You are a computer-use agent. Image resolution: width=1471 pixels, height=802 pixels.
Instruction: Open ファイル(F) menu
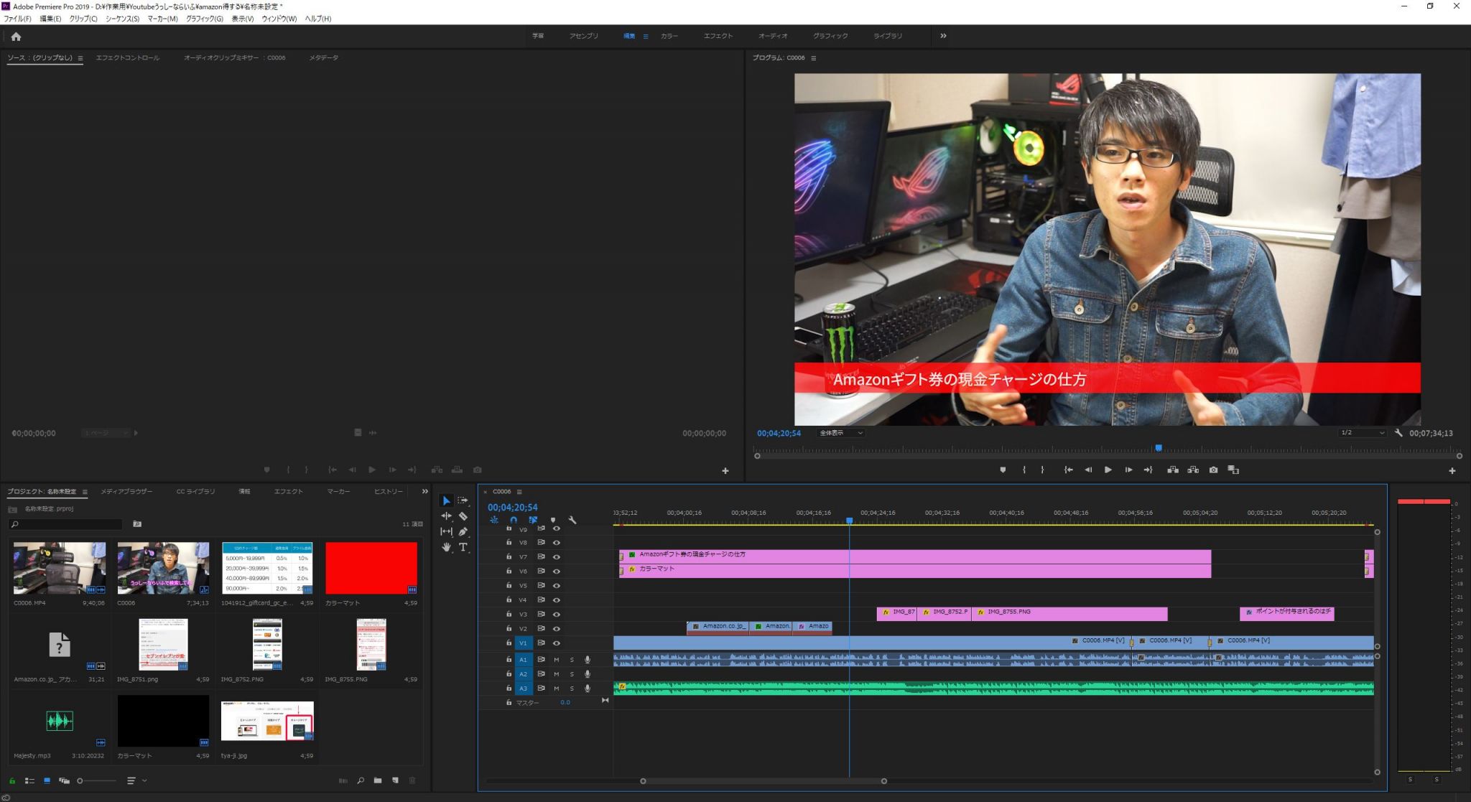[17, 19]
